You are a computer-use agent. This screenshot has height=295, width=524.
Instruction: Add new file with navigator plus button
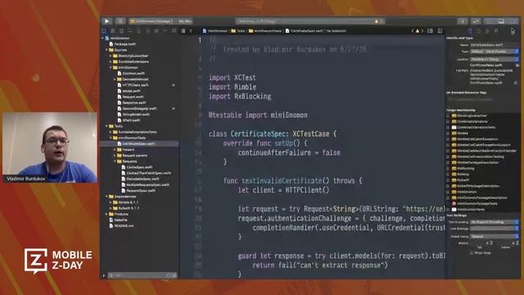(104, 275)
